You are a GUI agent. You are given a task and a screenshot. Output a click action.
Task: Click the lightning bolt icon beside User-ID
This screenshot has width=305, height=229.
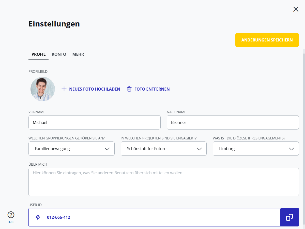click(38, 217)
